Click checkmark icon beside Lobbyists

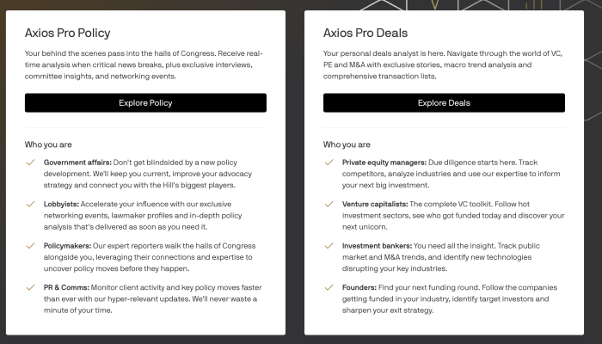tap(31, 204)
